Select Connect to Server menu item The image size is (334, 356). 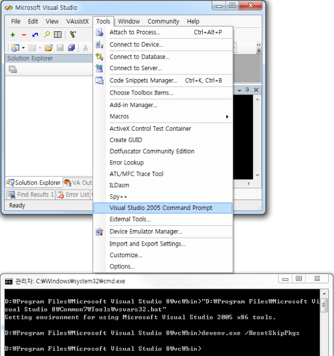pyautogui.click(x=163, y=68)
